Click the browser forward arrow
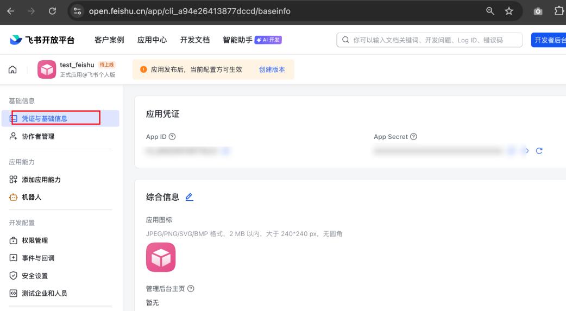 (32, 11)
